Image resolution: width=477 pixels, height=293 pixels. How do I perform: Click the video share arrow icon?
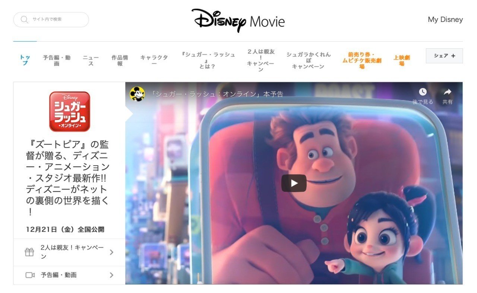[447, 92]
